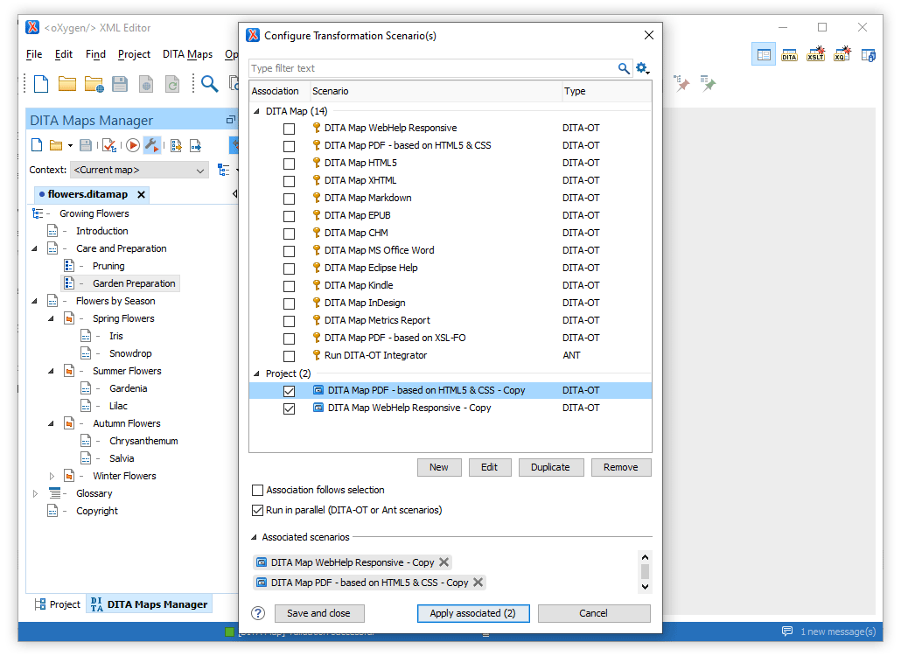Switch to the XQuery Debugger perspective icon
This screenshot has width=901, height=656.
tap(842, 54)
